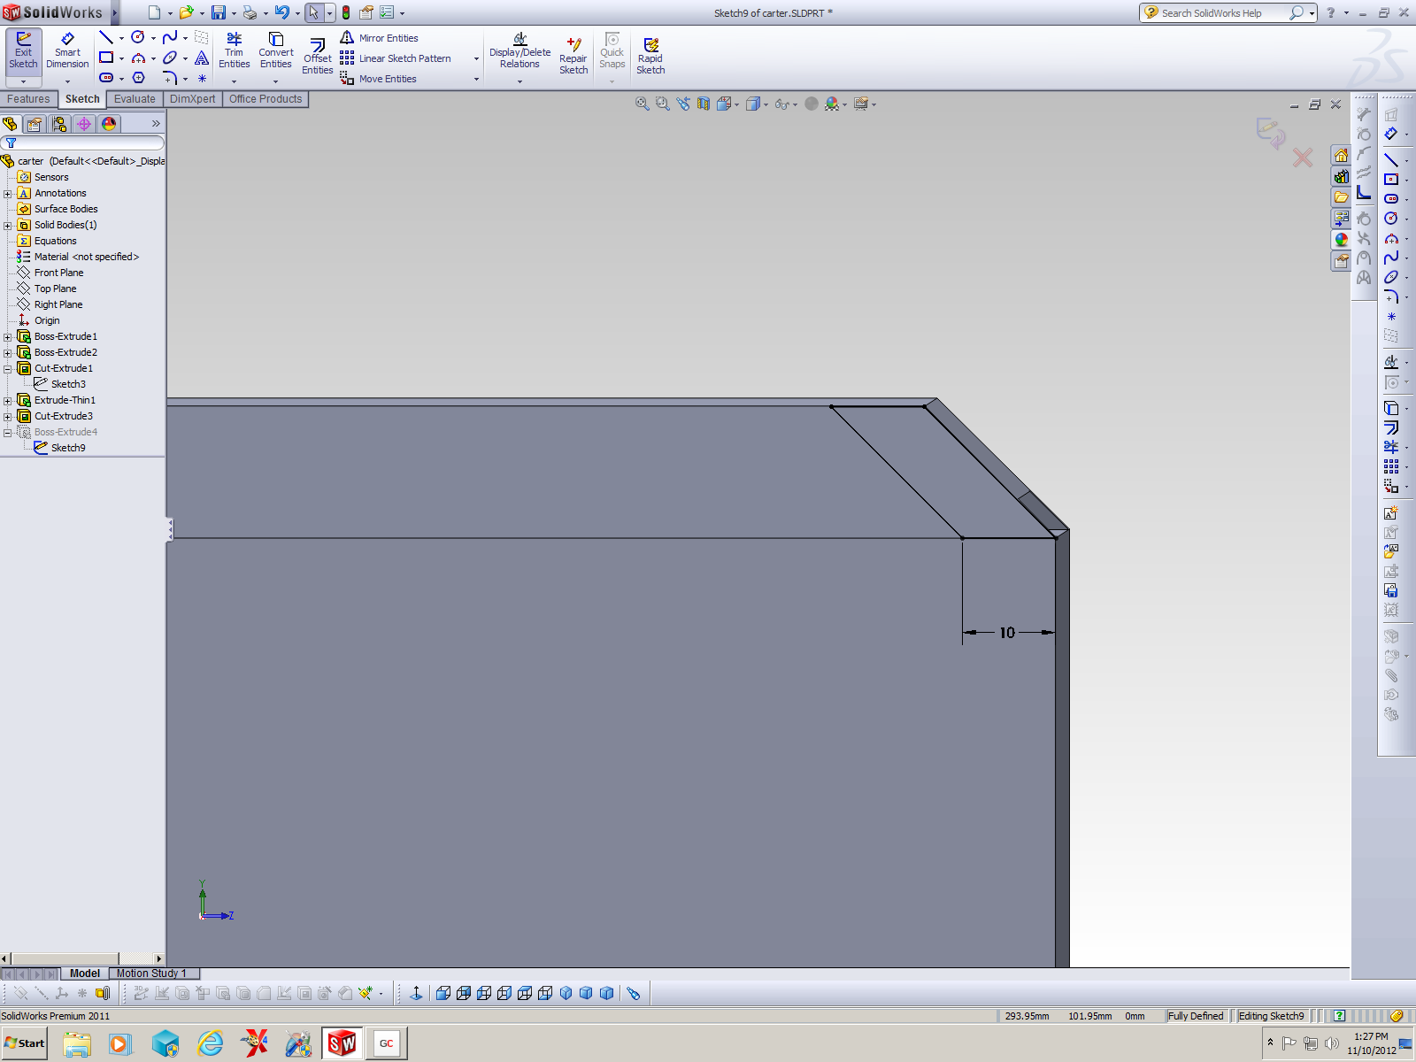Switch to Motion Study 1 tab

click(151, 973)
